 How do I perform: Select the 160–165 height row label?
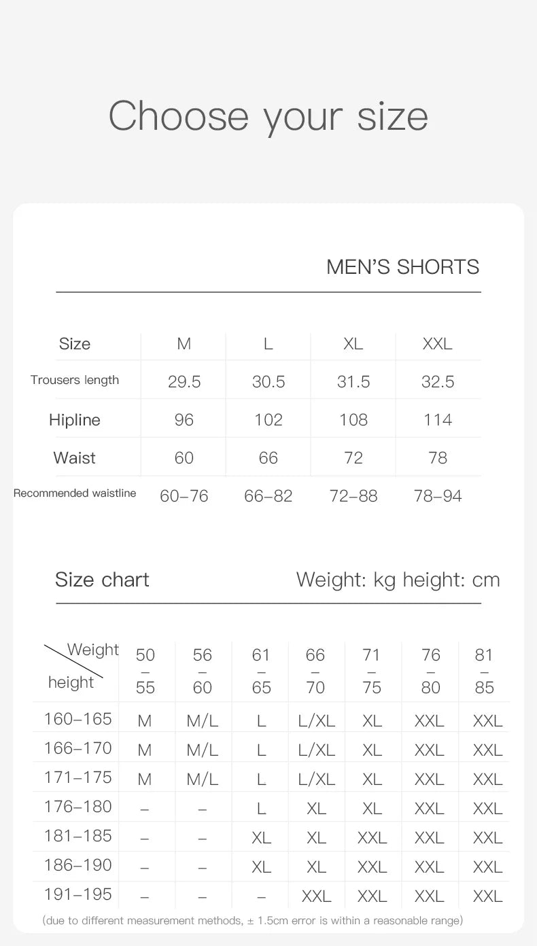78,719
